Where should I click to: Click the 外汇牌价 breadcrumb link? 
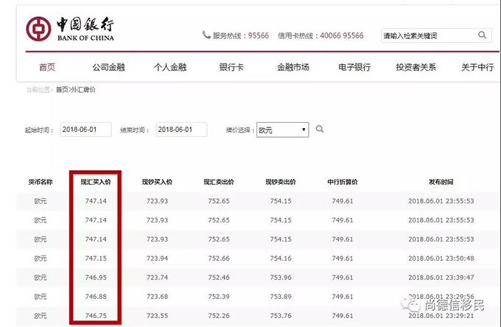83,90
